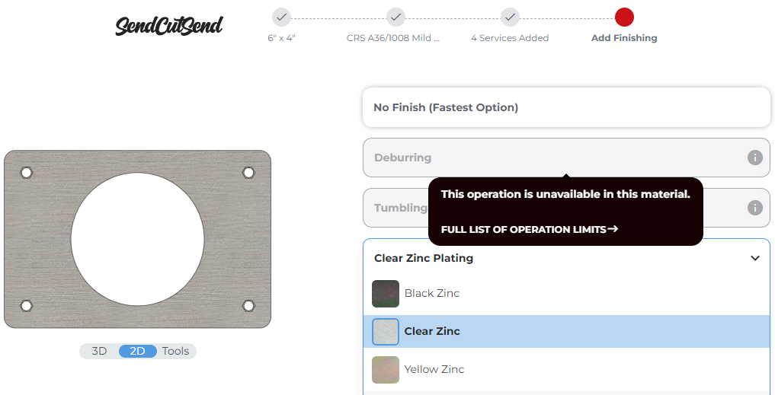Click the material step checkmark circle
The height and width of the screenshot is (395, 775).
click(x=396, y=17)
